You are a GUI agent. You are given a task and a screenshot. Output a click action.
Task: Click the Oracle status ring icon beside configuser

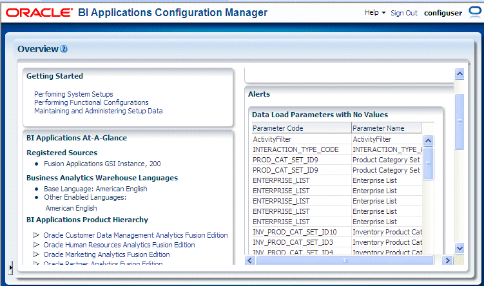475,12
